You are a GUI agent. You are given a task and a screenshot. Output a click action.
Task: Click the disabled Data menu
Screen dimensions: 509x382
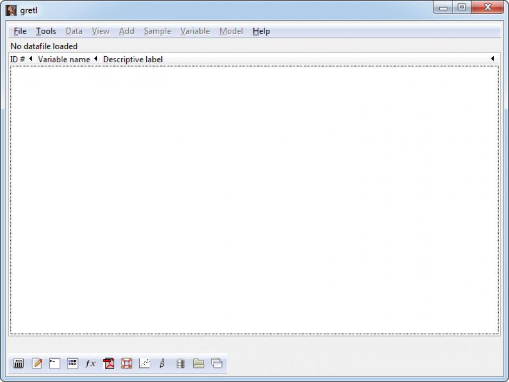coord(74,31)
